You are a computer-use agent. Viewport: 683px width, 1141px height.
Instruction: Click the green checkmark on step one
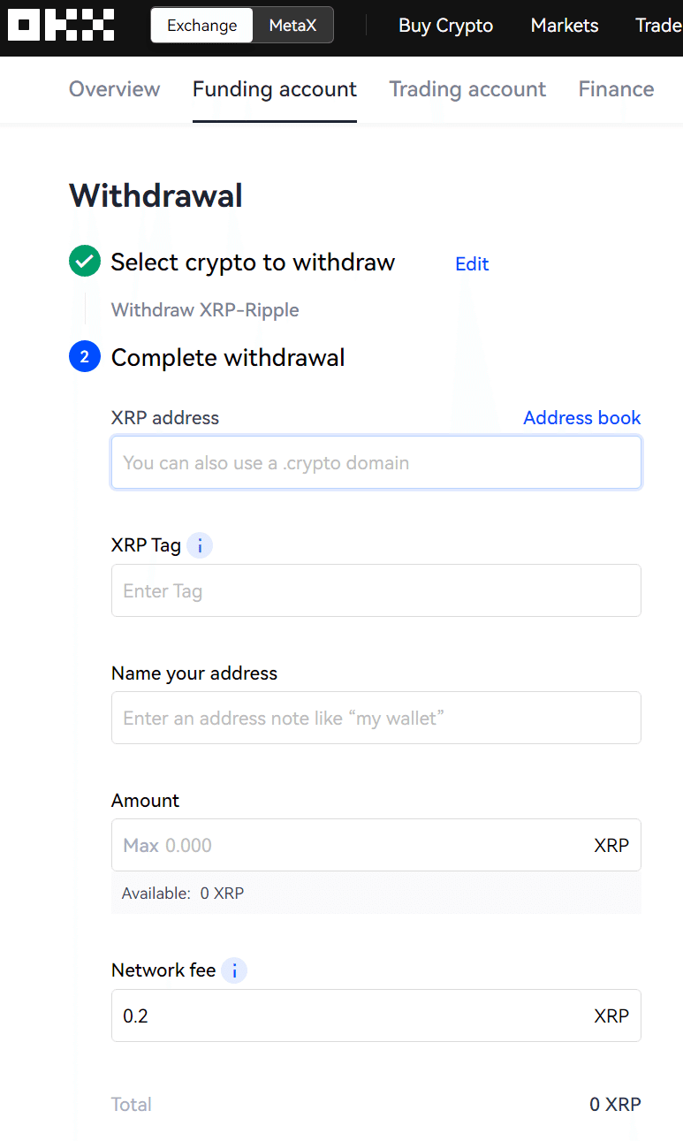coord(84,261)
